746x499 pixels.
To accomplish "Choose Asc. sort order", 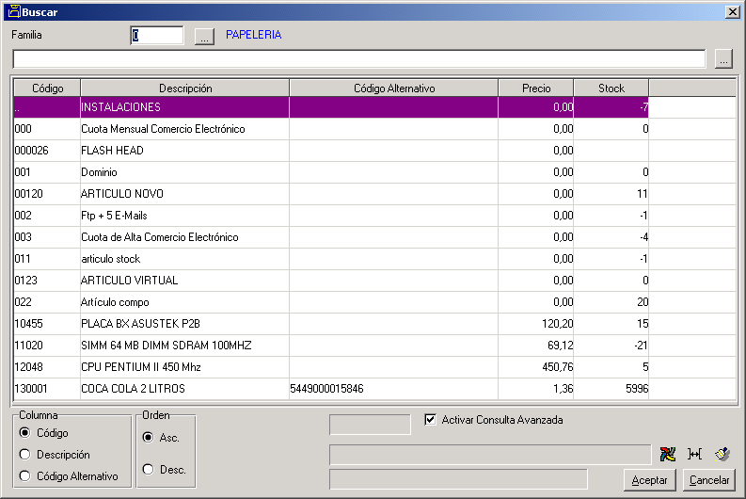I will [149, 438].
